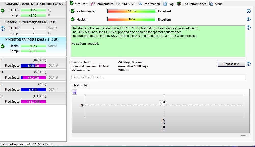Click green checkmark icon beside Health label in Overview
Viewport: 255px width, 147px height.
[73, 19]
